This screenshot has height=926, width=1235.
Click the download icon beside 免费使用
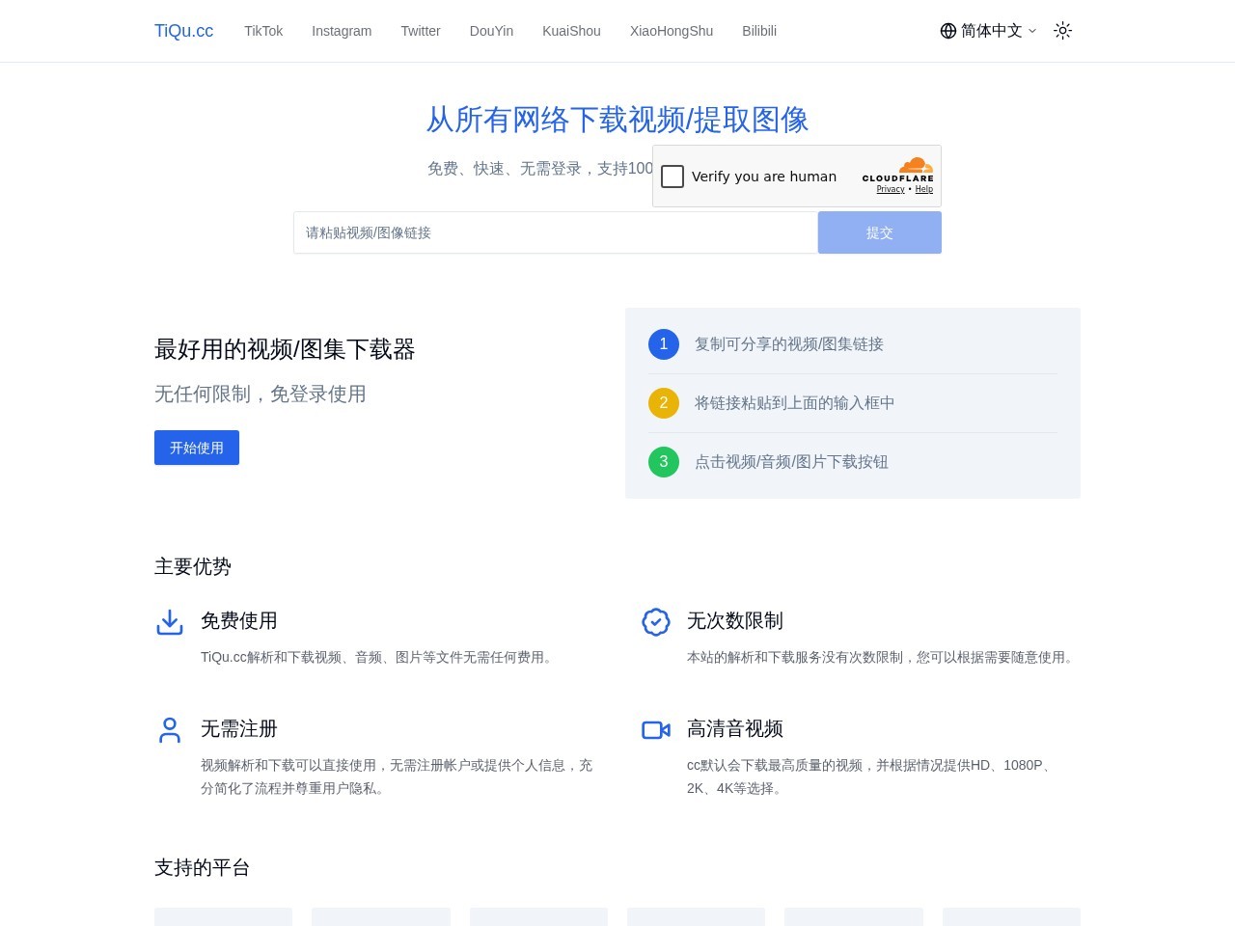tap(170, 622)
